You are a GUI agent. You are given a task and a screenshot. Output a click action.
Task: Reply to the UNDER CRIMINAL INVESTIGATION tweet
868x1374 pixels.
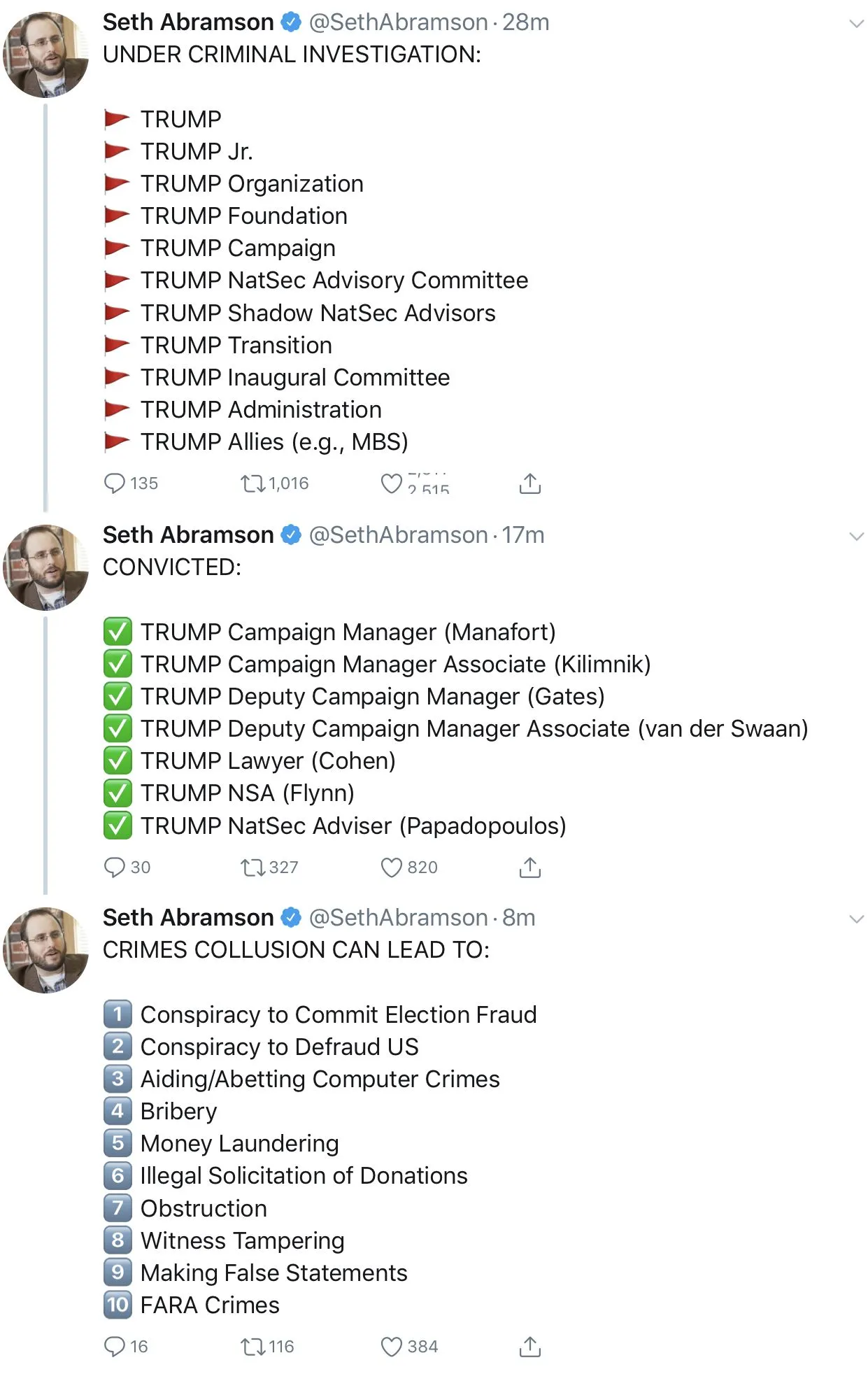click(114, 483)
